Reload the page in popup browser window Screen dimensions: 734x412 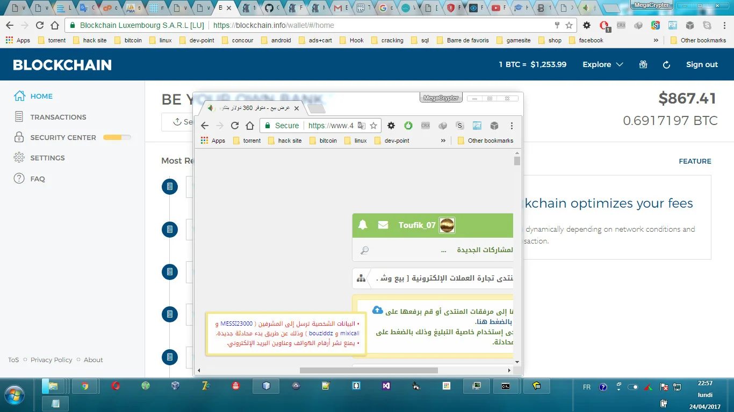(x=235, y=126)
